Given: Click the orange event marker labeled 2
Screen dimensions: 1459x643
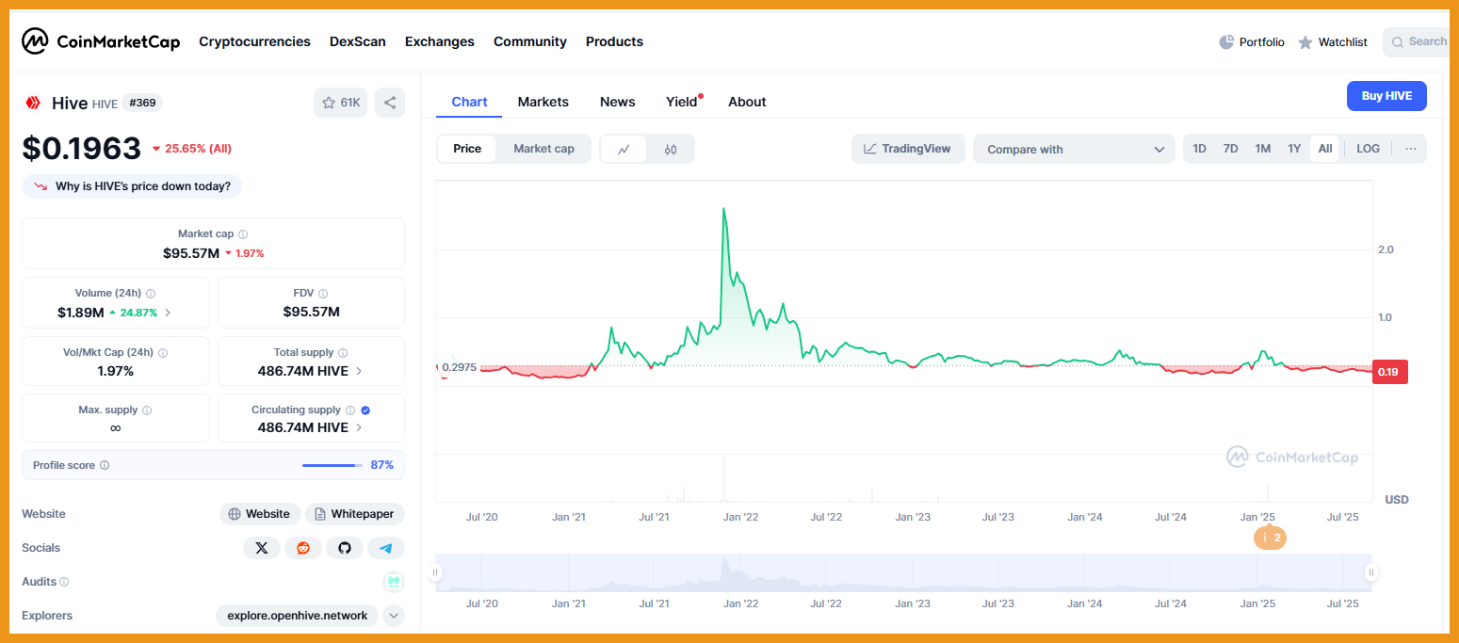Looking at the screenshot, I should (x=1270, y=539).
